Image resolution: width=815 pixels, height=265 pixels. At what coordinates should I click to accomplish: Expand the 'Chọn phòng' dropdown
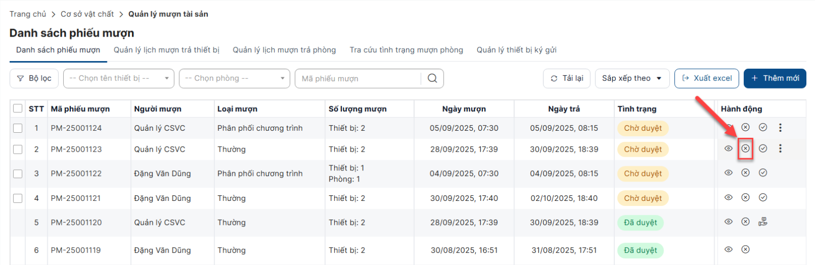coord(234,78)
